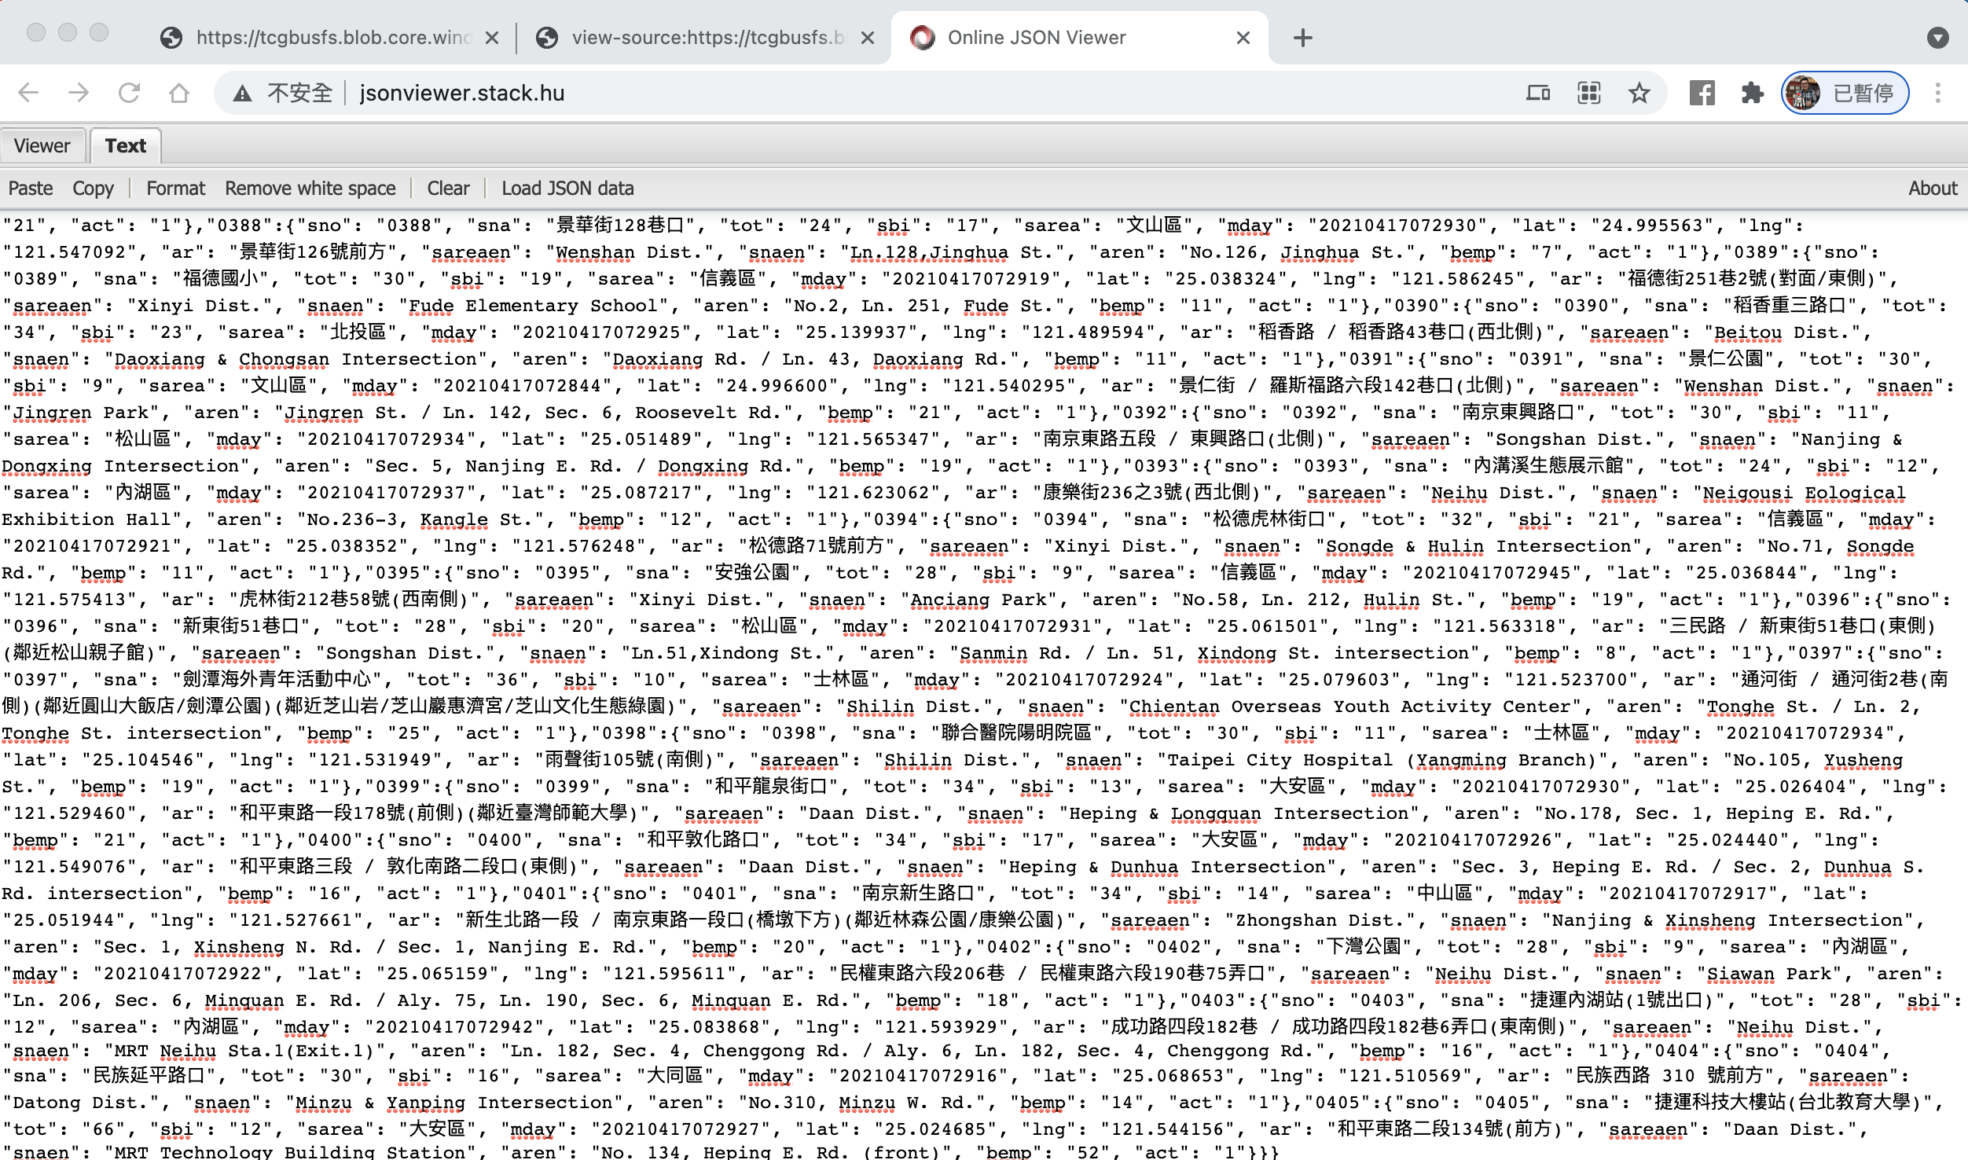
Task: Click the text "Chientan Overseas Youth Activity Center"
Action: click(1351, 707)
